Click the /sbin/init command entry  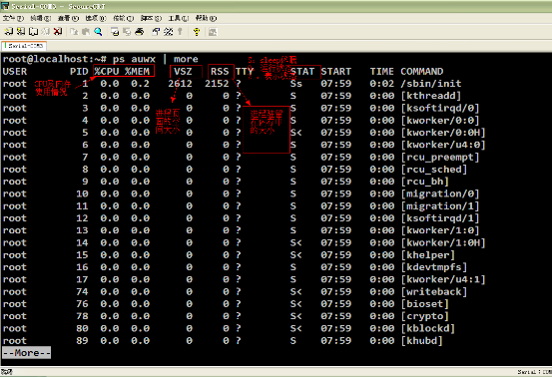(x=431, y=84)
